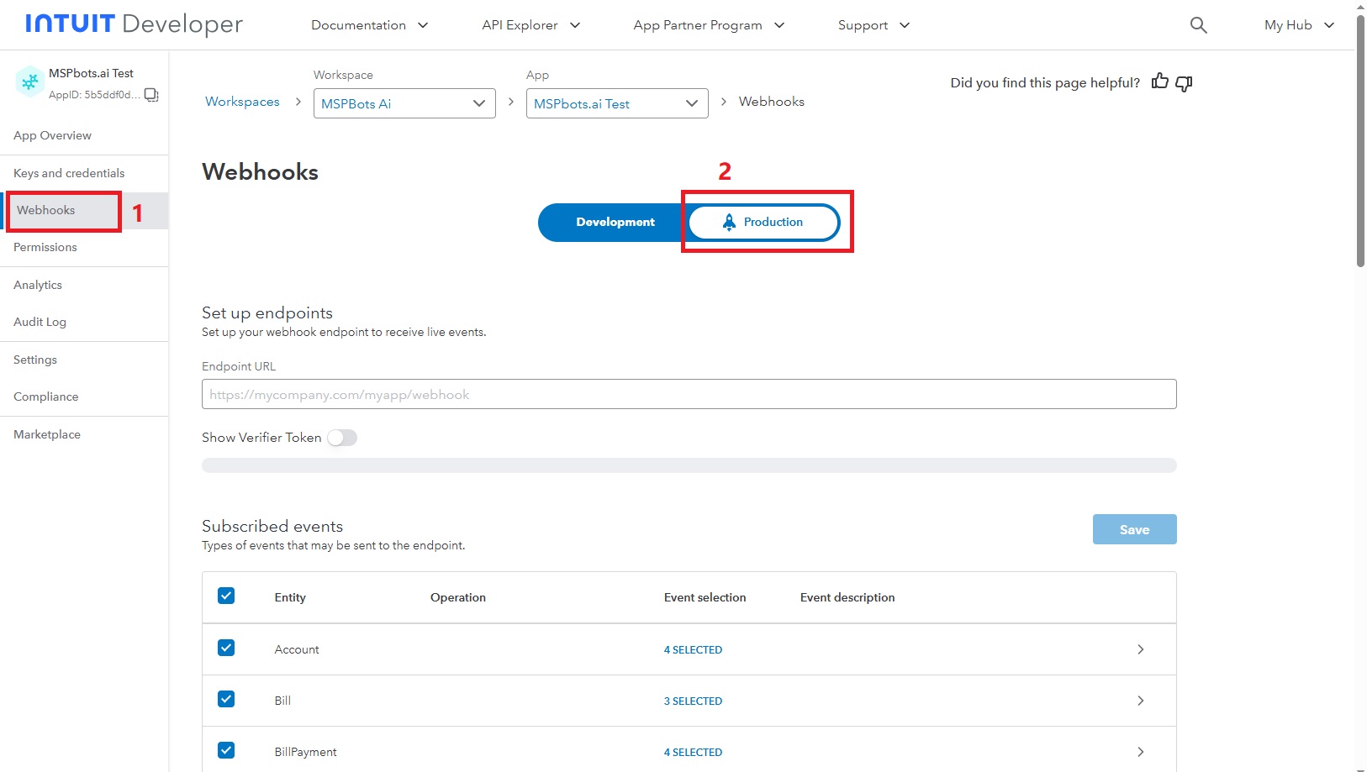
Task: Uncheck the Account entity checkbox
Action: (226, 649)
